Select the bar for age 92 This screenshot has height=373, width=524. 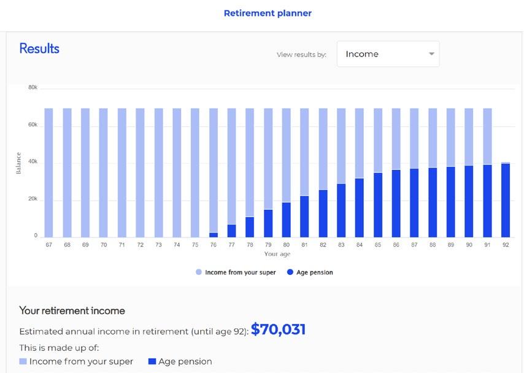506,200
